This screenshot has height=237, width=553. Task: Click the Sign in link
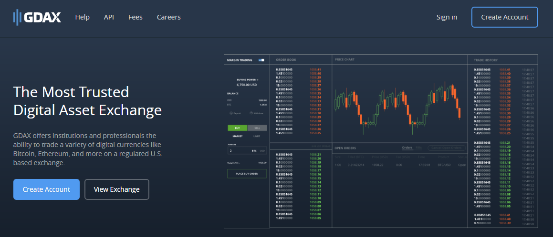pos(447,17)
